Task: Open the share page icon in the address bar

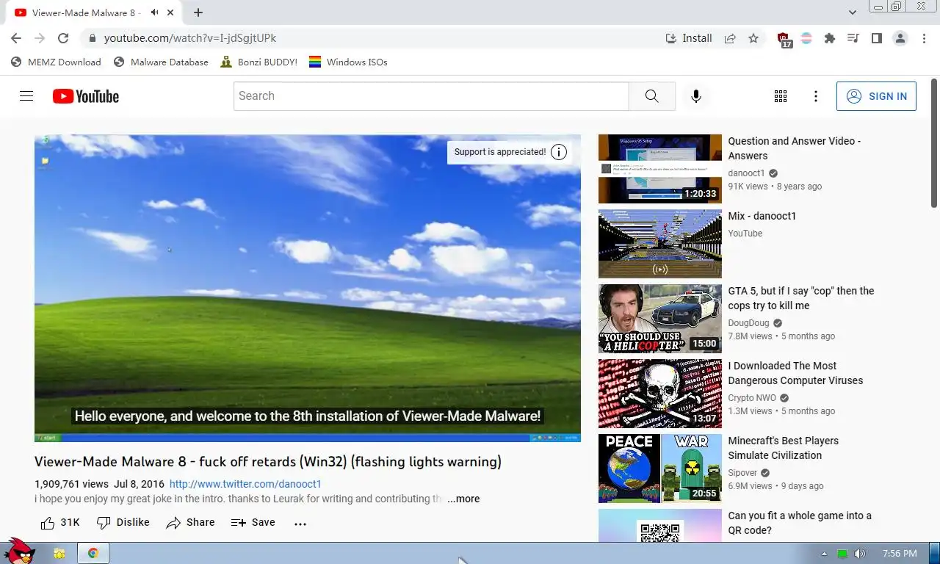Action: pos(730,38)
